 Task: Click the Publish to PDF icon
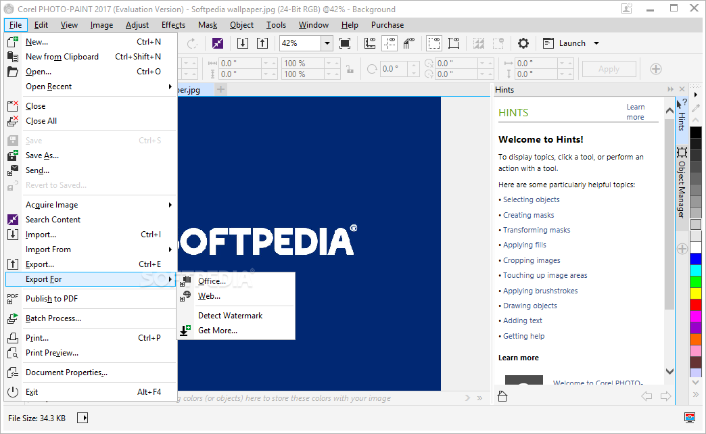pos(13,299)
